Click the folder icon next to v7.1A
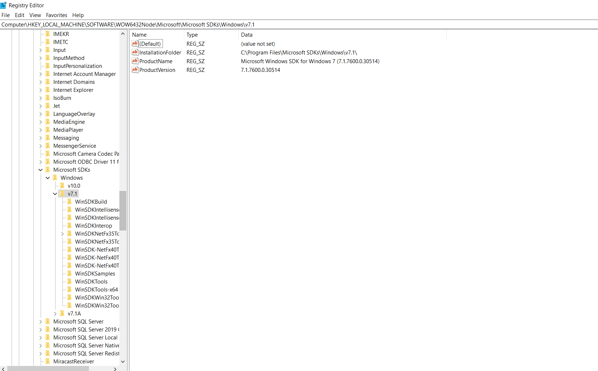This screenshot has height=371, width=598. 62,313
